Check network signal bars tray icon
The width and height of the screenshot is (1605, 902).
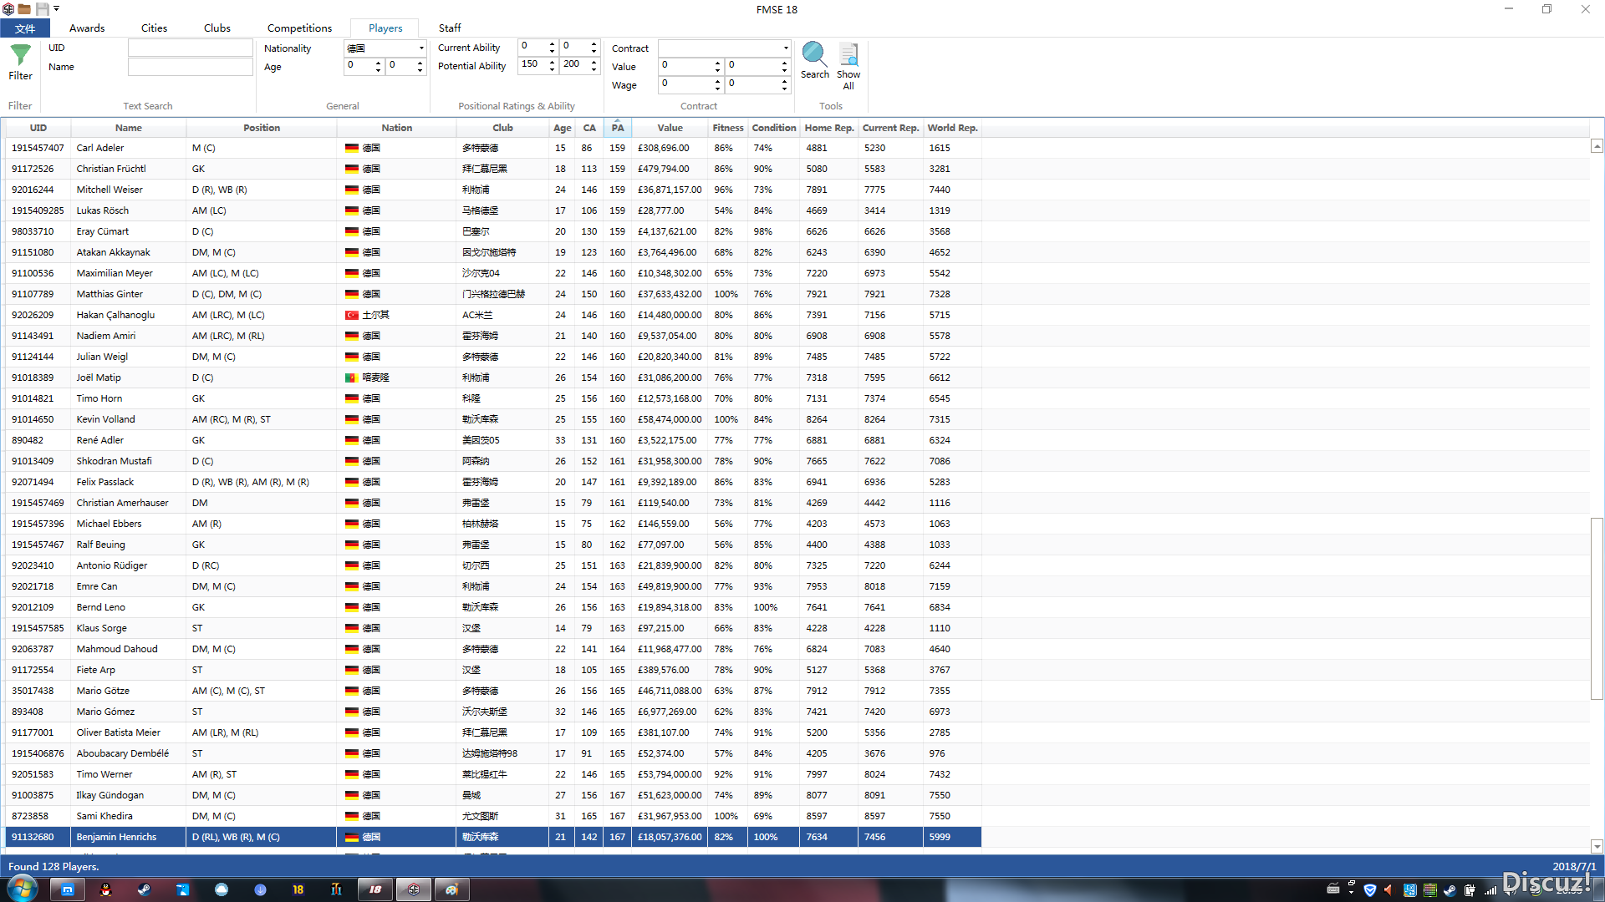1490,889
